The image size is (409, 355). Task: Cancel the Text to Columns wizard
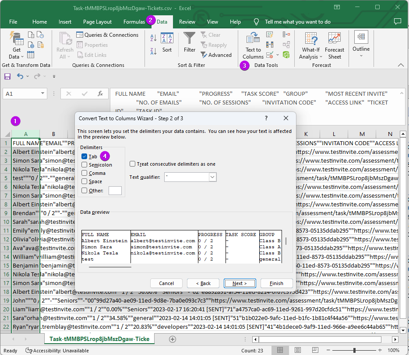point(166,283)
